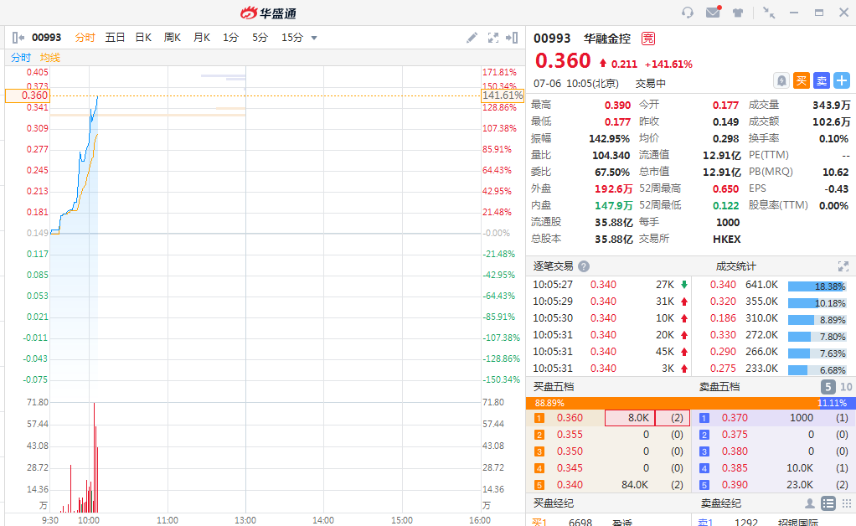Expand the trade statistics panel icon
The height and width of the screenshot is (526, 856).
tap(843, 266)
